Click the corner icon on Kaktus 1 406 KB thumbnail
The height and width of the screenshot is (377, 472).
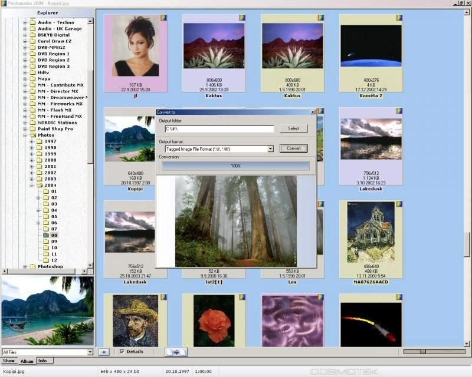click(x=242, y=18)
